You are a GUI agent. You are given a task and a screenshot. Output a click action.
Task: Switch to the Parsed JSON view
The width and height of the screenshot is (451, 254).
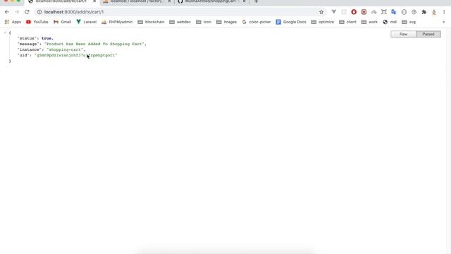click(428, 34)
